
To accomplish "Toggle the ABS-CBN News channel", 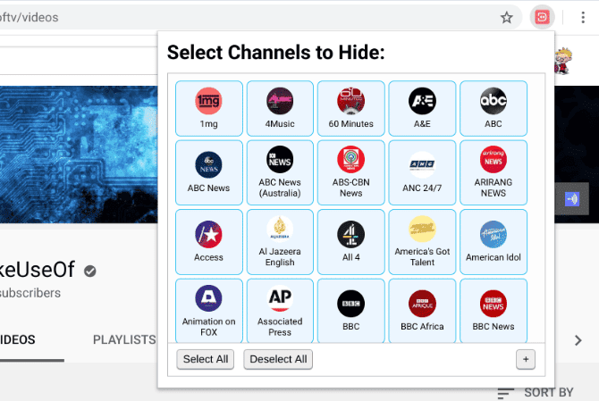I will pyautogui.click(x=351, y=172).
